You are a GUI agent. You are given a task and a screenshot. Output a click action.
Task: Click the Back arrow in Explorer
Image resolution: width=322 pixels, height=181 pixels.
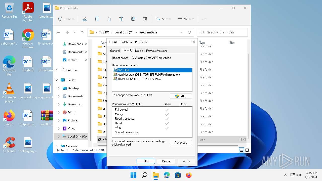pos(58,32)
